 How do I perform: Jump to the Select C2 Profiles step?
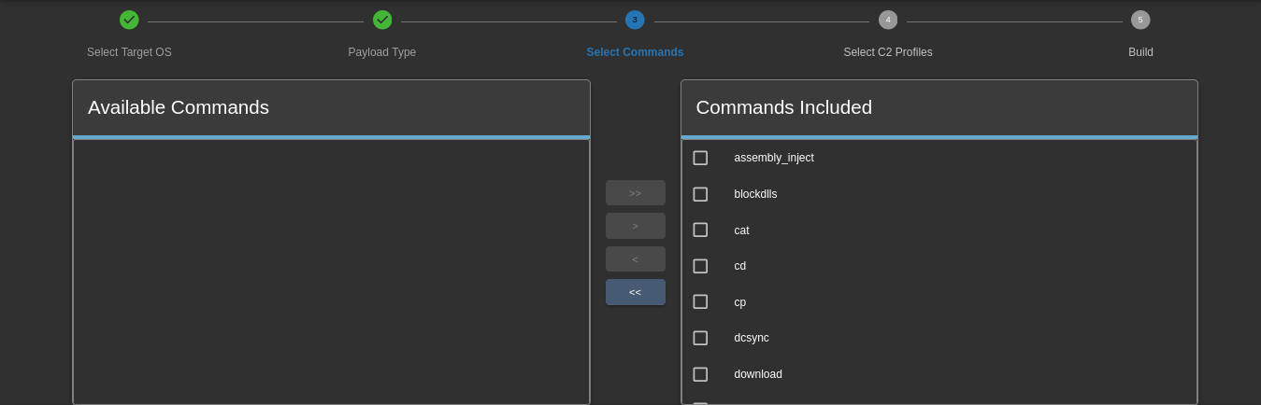pyautogui.click(x=888, y=52)
